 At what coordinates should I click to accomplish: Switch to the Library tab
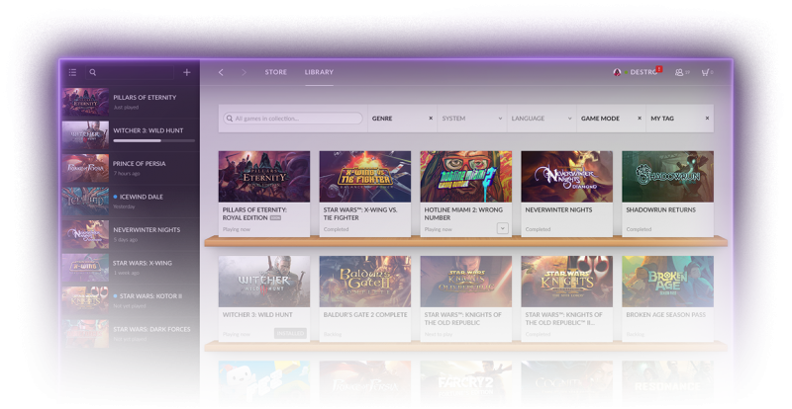point(319,72)
